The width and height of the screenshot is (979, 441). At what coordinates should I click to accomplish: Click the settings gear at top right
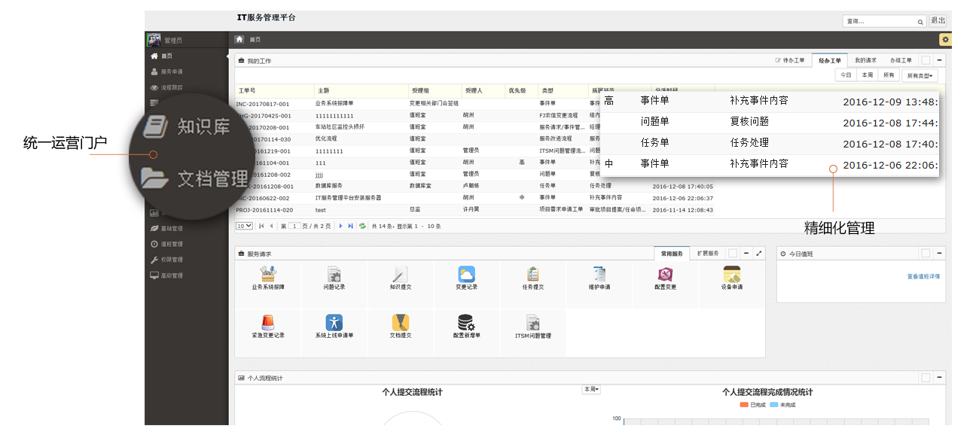[x=946, y=38]
